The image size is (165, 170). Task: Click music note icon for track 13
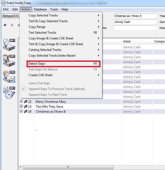(x=26, y=107)
